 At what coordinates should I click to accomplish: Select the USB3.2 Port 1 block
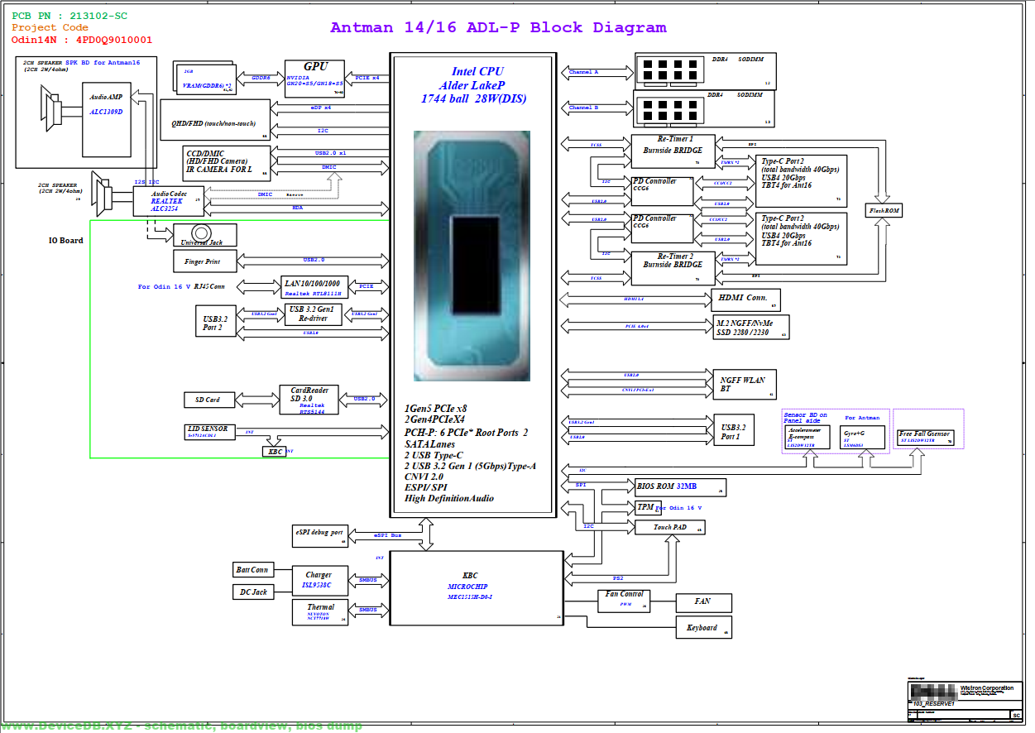pos(733,430)
